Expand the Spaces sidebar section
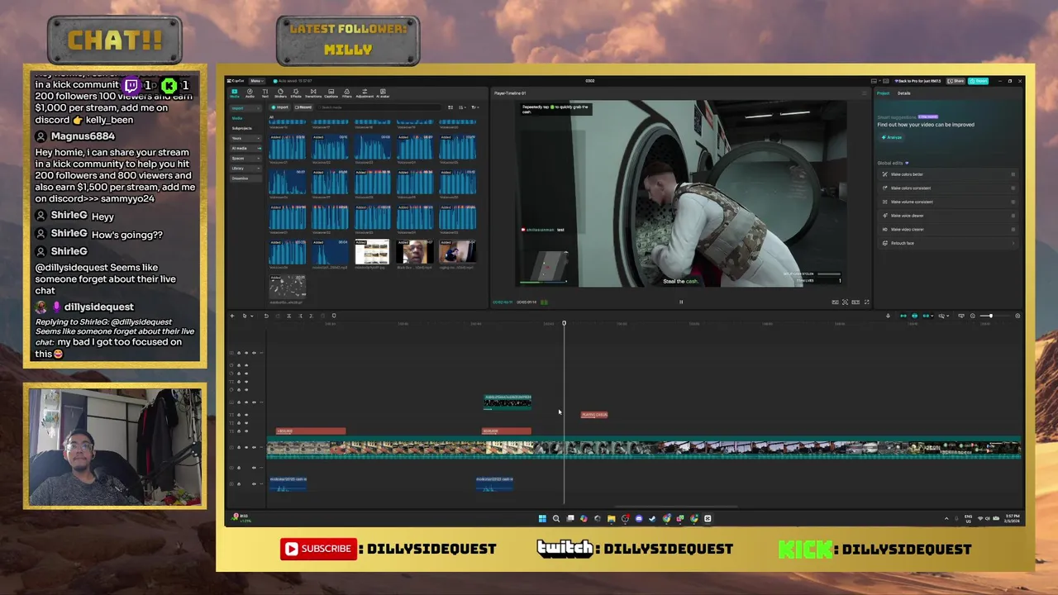The width and height of the screenshot is (1058, 595). pyautogui.click(x=245, y=158)
